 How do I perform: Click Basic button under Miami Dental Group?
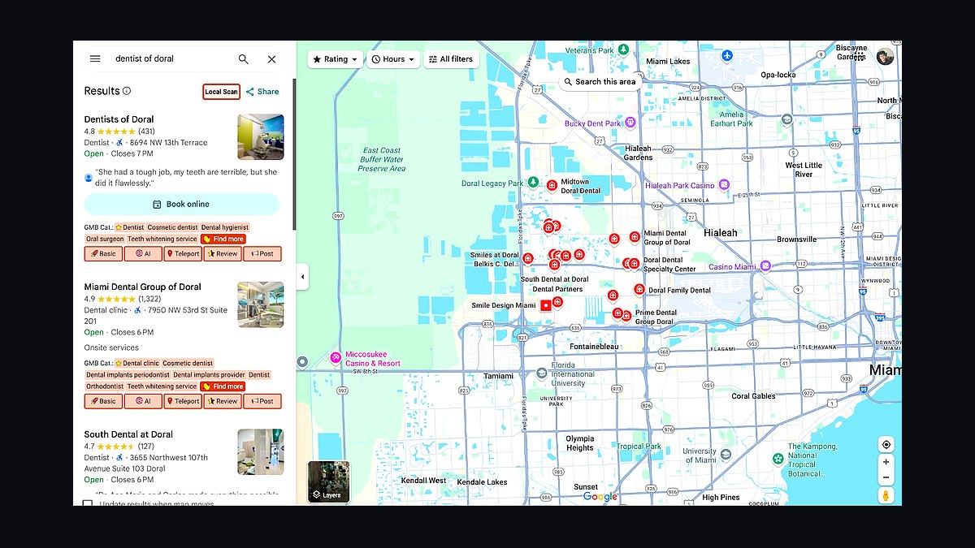click(103, 401)
